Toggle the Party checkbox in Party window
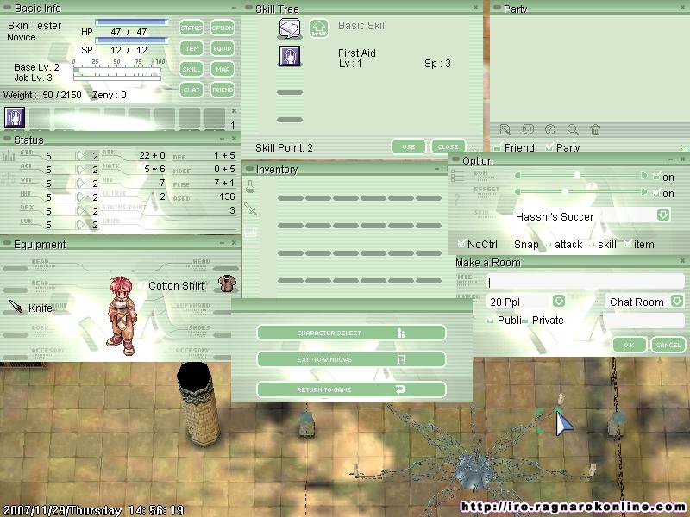Image resolution: width=690 pixels, height=517 pixels. 549,146
